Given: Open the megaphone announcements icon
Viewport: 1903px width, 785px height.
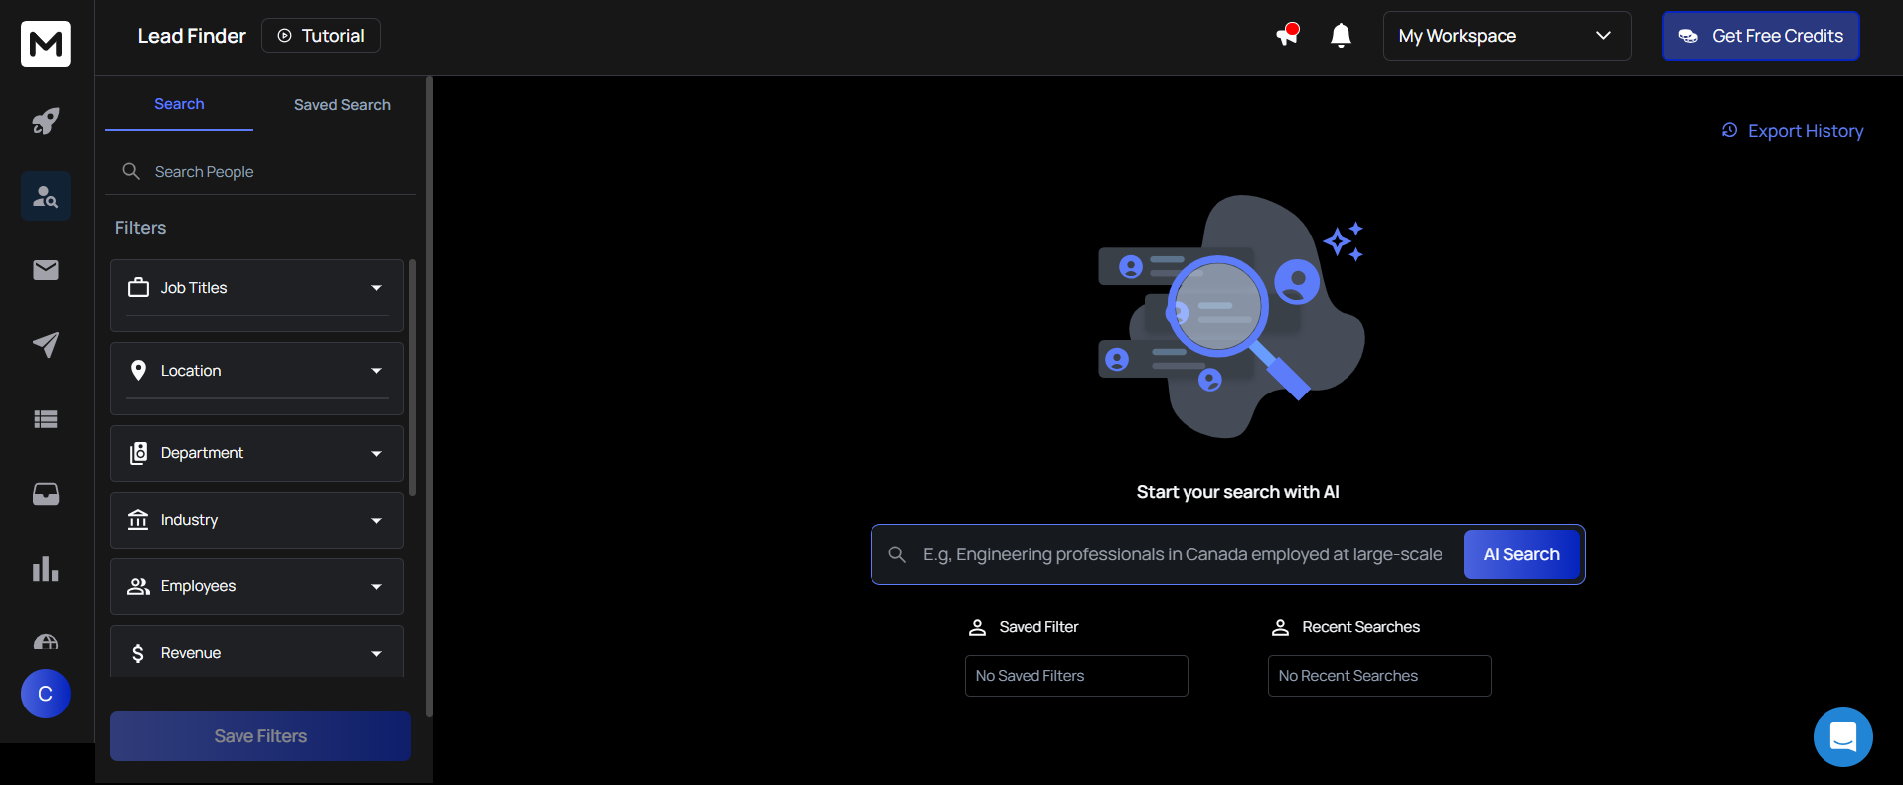Looking at the screenshot, I should click(1288, 35).
